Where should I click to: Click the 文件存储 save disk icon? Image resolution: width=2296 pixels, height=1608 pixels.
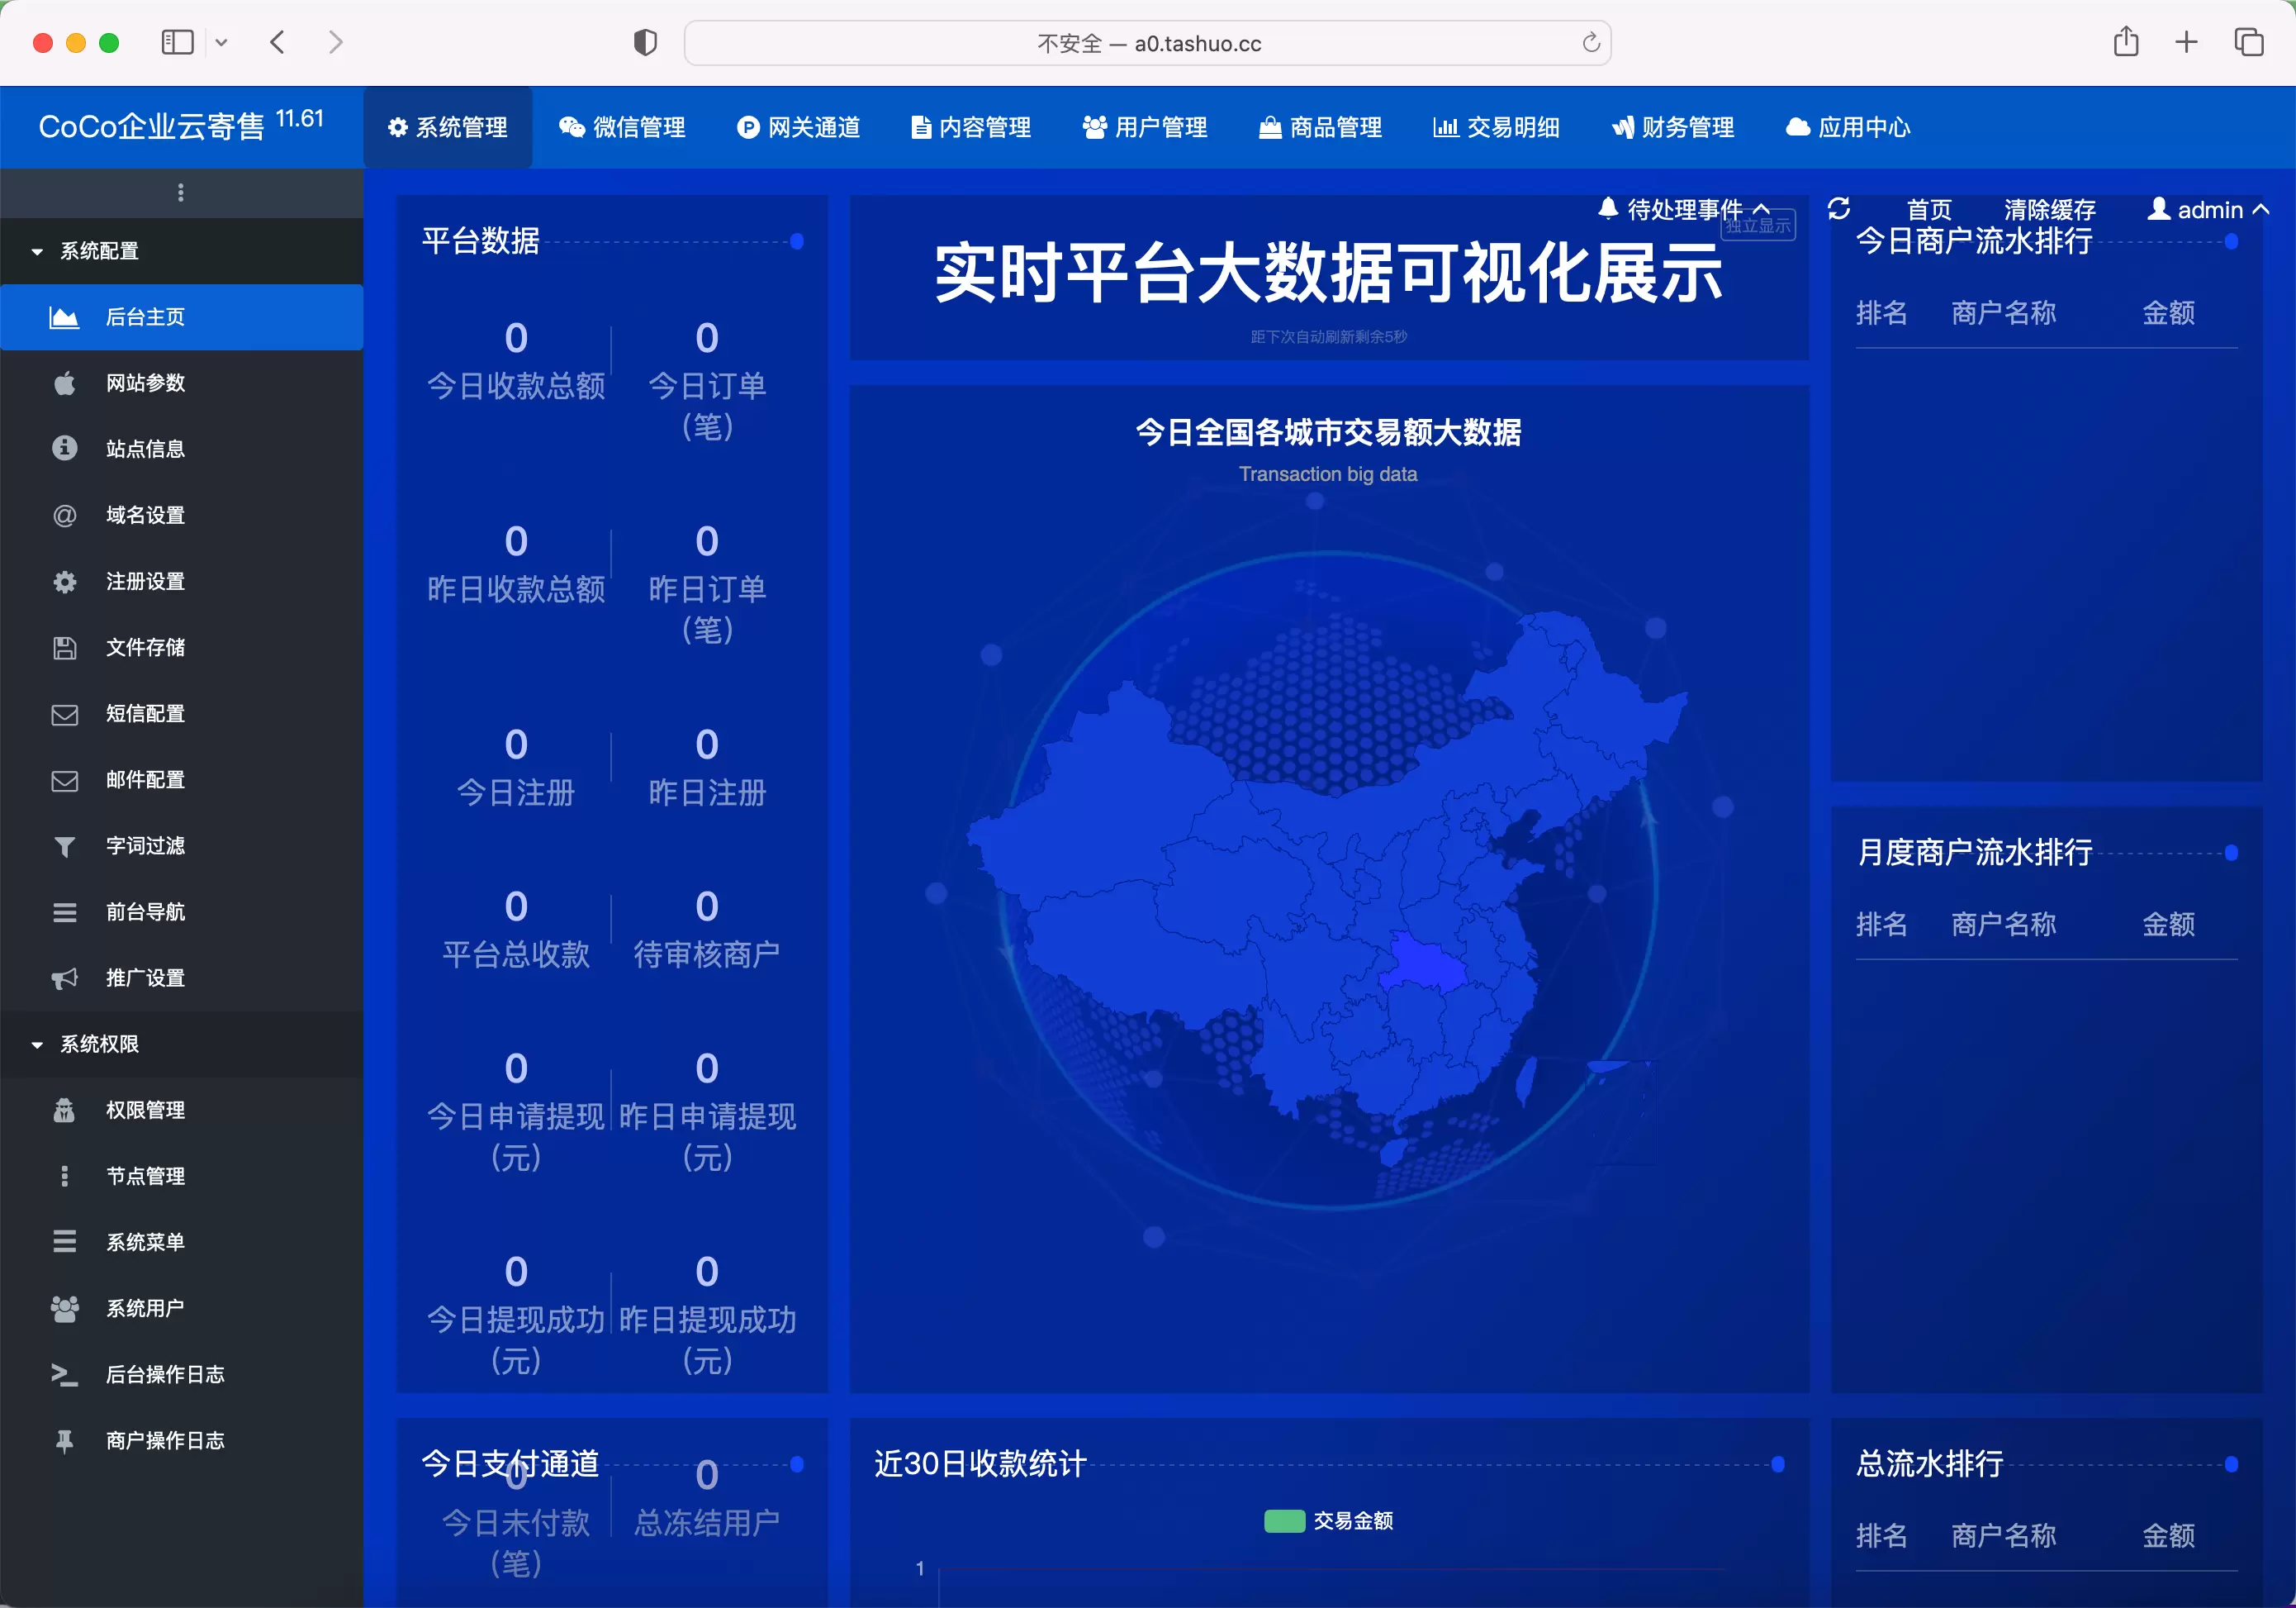tap(64, 647)
